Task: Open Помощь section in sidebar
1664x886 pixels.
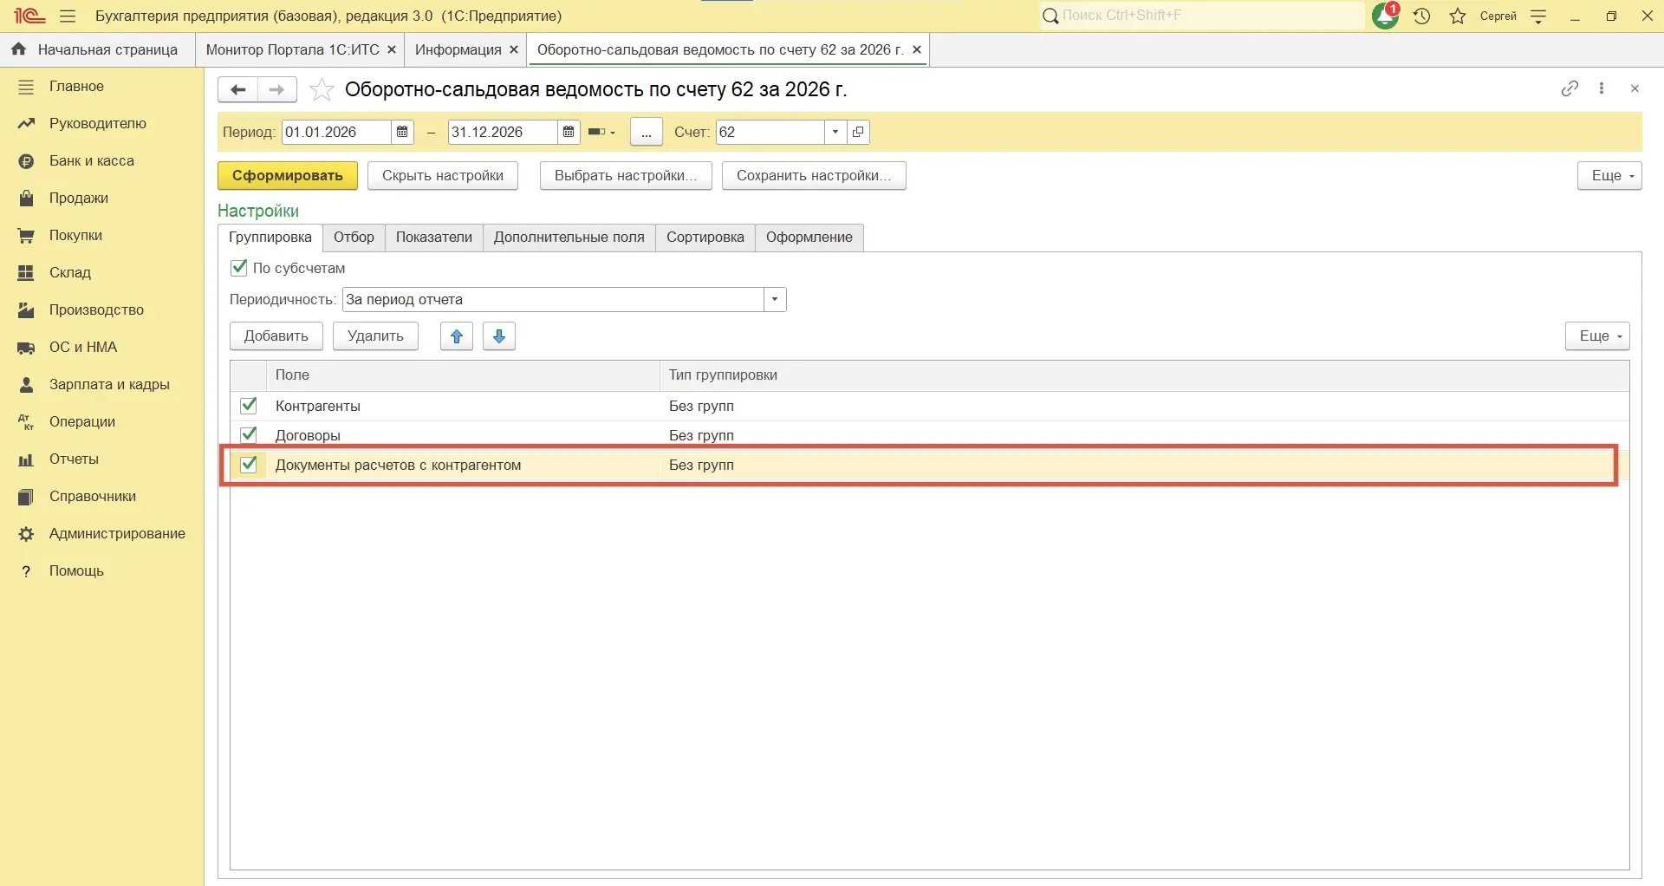Action: pos(101,571)
